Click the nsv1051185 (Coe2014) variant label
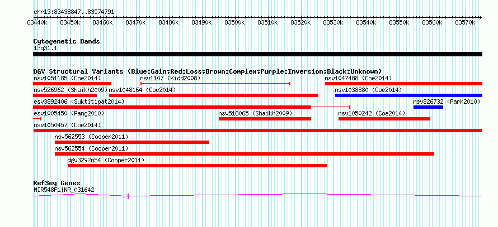 pos(67,78)
